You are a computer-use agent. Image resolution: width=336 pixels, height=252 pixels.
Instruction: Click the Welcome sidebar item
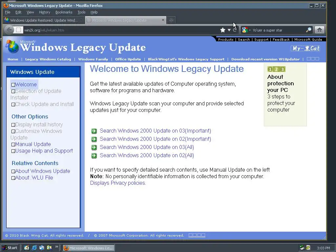[26, 84]
